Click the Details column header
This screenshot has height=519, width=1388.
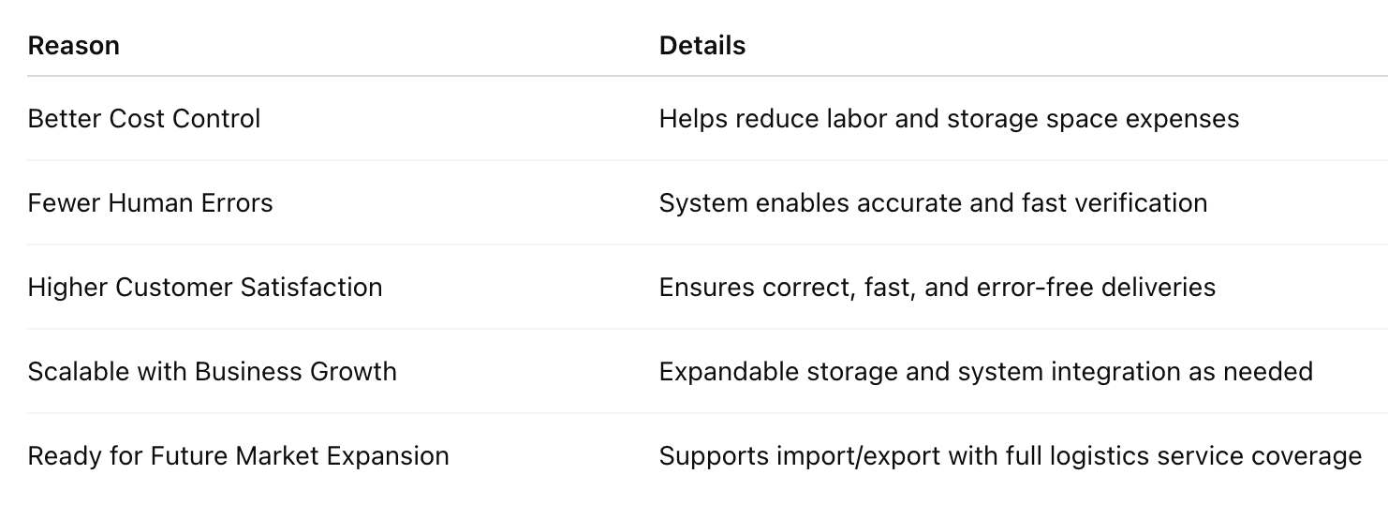[701, 46]
